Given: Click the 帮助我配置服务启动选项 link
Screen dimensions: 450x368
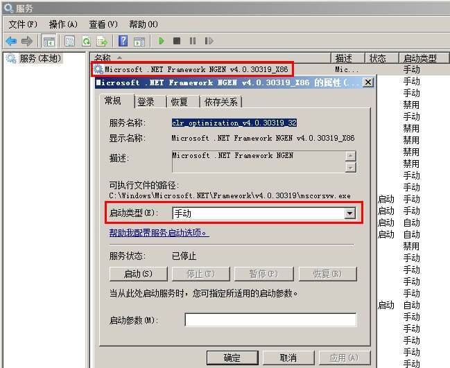Looking at the screenshot, I should click(159, 233).
